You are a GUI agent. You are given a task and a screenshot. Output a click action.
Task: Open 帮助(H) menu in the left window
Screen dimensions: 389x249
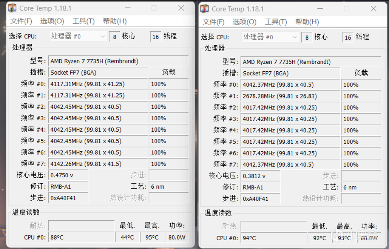coord(115,21)
